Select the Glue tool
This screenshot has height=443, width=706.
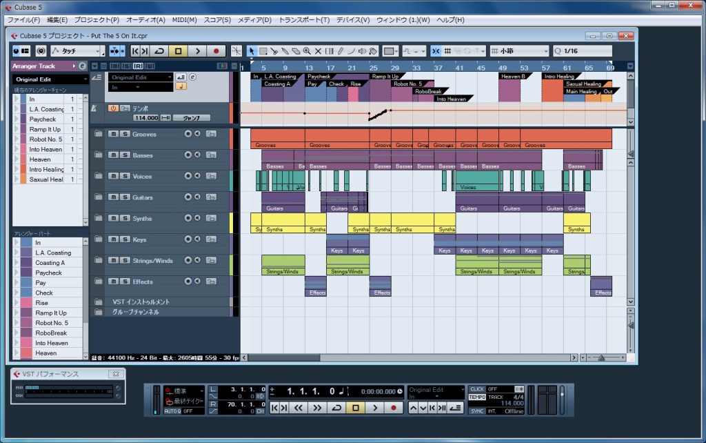pos(285,51)
